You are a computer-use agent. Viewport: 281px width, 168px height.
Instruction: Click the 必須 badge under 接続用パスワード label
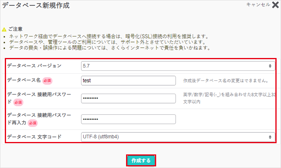[18, 102]
